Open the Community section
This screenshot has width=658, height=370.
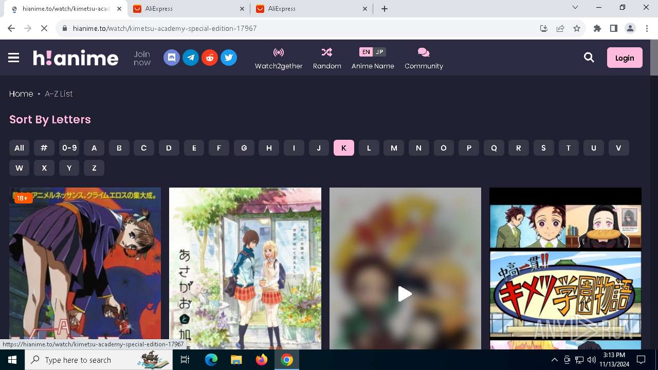click(424, 58)
